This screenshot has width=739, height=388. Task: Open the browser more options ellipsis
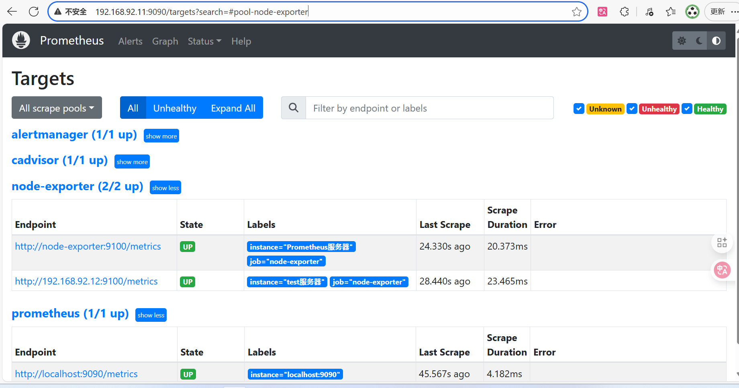[x=735, y=12]
